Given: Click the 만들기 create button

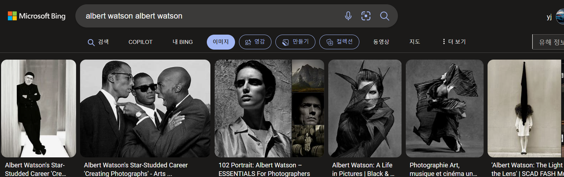Looking at the screenshot, I should 295,42.
